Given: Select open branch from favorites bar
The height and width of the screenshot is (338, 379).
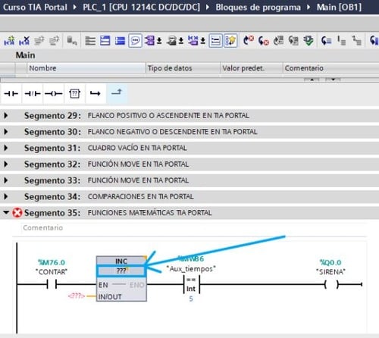Looking at the screenshot, I should pyautogui.click(x=96, y=94).
